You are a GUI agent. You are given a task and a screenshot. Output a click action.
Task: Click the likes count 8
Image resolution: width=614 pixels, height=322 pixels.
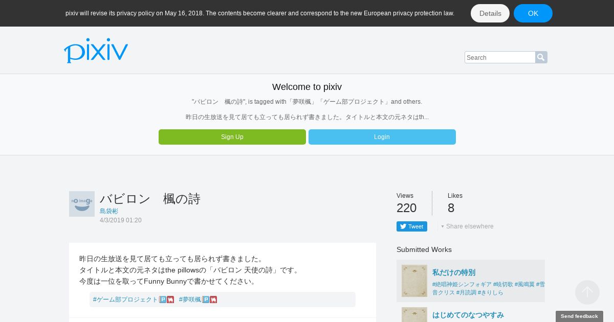tap(451, 208)
